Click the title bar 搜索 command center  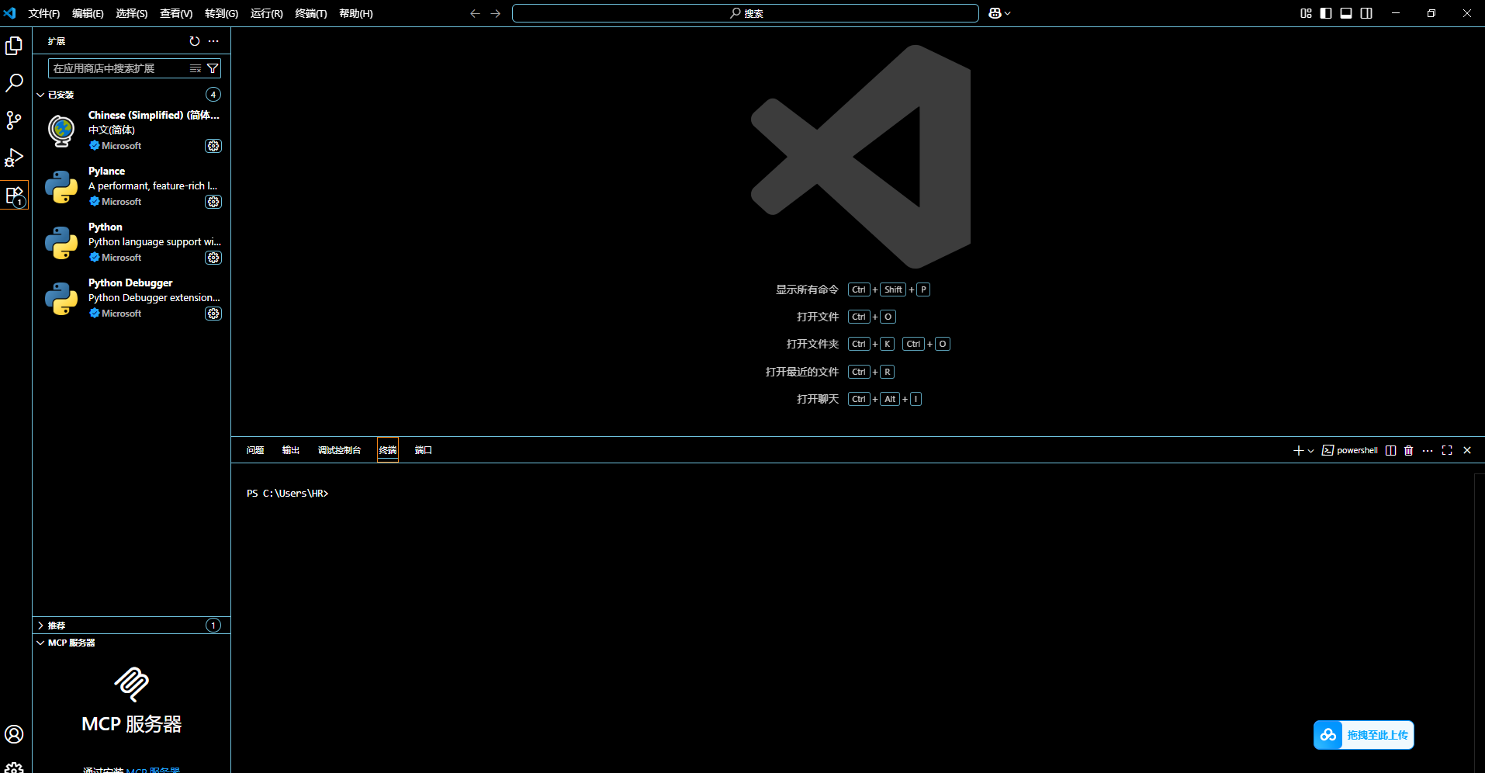click(x=745, y=13)
